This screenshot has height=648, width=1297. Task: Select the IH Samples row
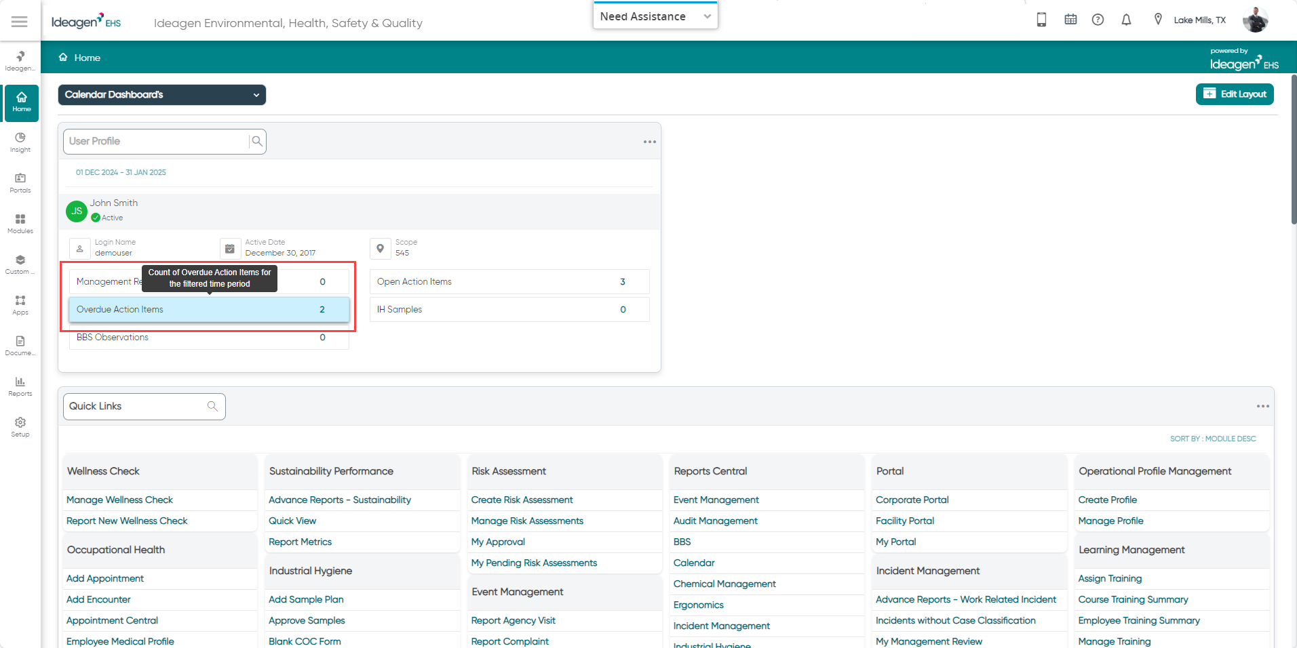click(x=509, y=309)
